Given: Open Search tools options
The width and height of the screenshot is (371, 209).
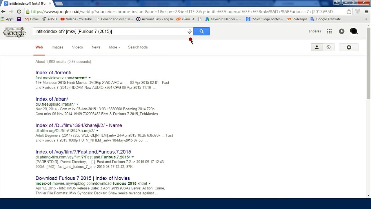Looking at the screenshot, I should 138,47.
